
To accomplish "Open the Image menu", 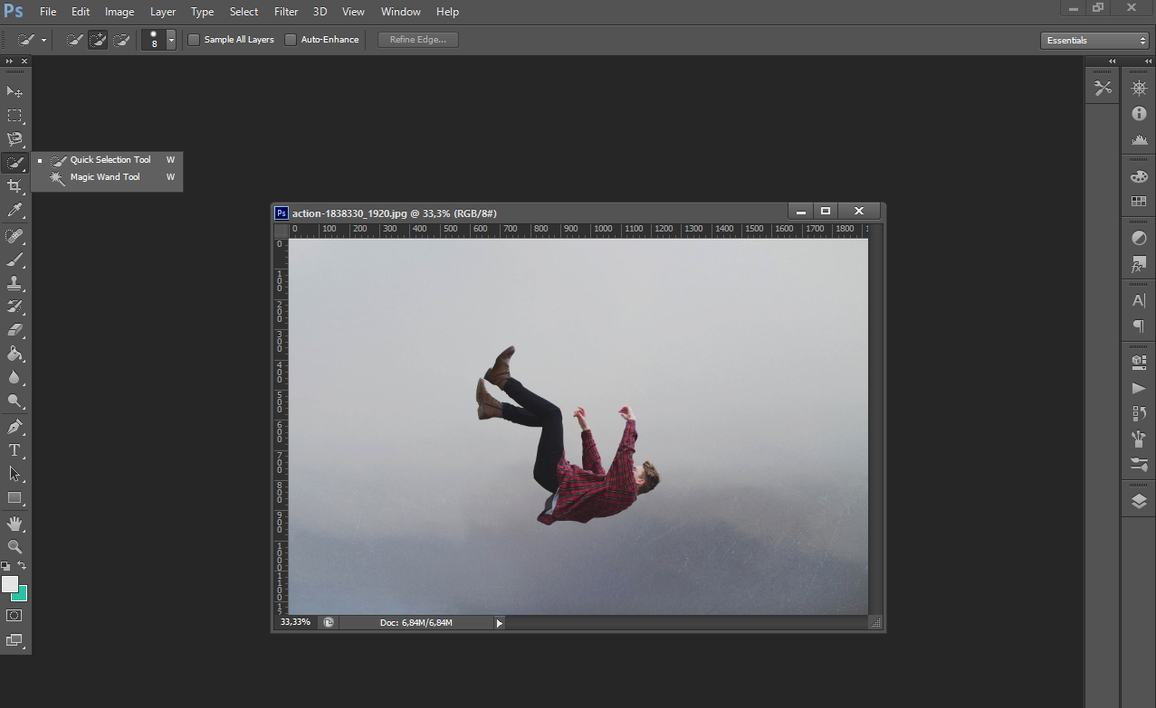I will click(119, 12).
